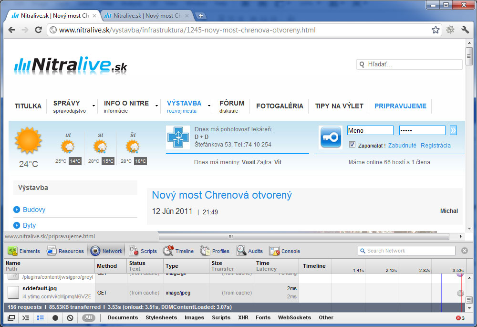Expand the SPRÁVY menu dropdown arrow
Image resolution: width=477 pixels, height=327 pixels.
click(x=93, y=106)
